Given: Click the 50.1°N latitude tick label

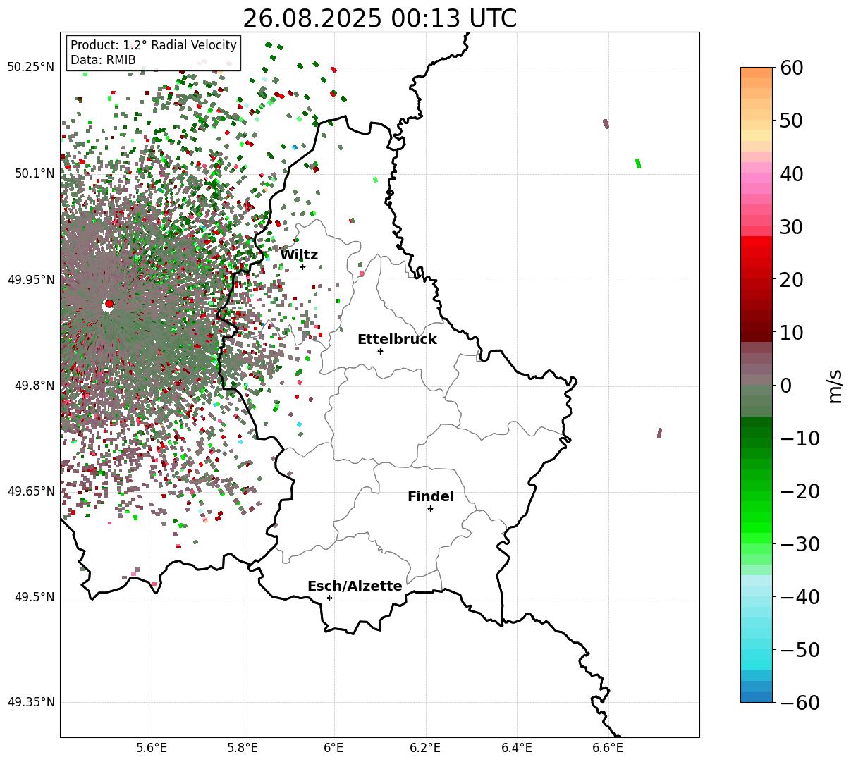Looking at the screenshot, I should (x=35, y=174).
